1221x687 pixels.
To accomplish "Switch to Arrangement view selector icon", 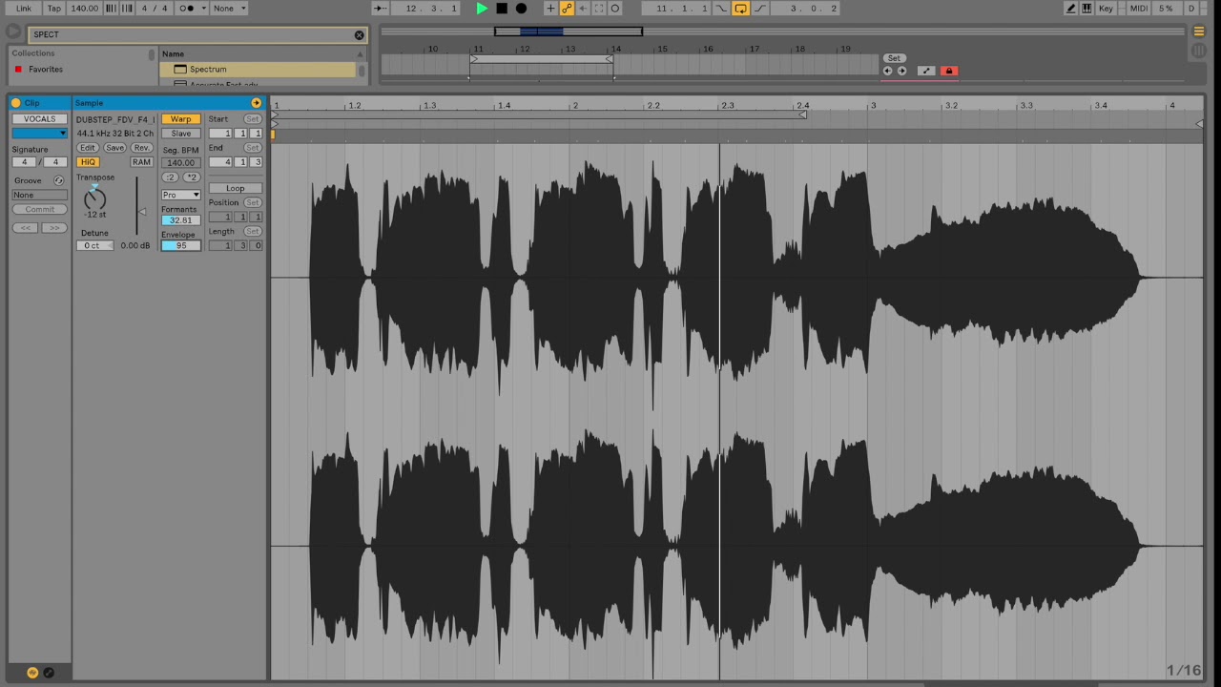I will point(1199,31).
